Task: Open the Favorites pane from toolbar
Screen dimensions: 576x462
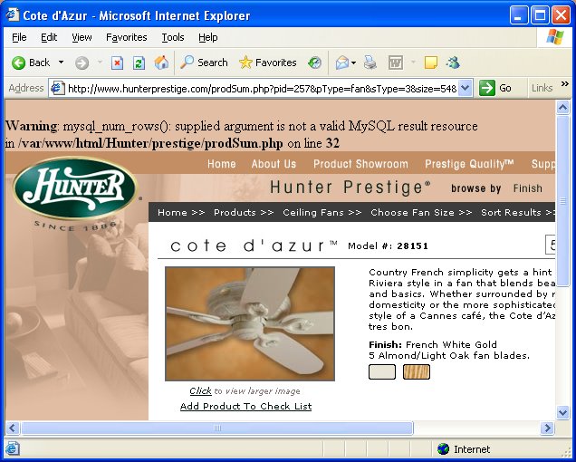Action: pos(267,63)
